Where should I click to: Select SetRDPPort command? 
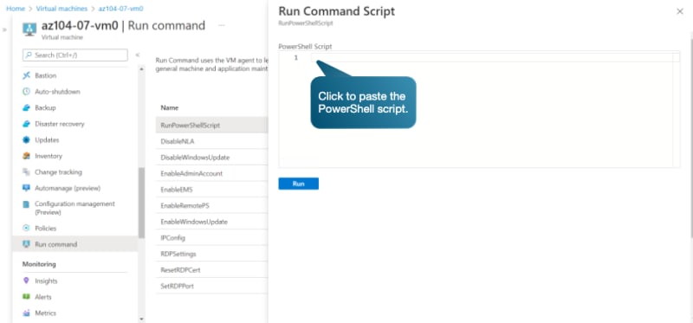click(x=211, y=287)
